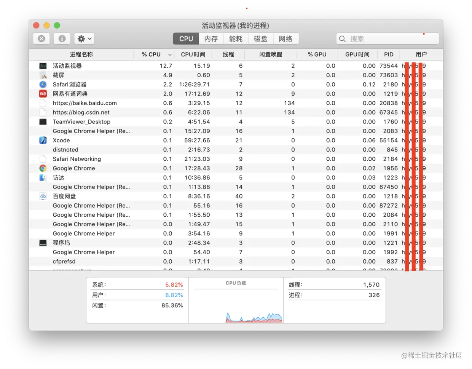This screenshot has height=369, width=472.
Task: Select the 截屏 process name
Action: click(59, 75)
